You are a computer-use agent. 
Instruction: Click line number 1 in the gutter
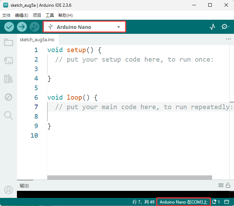point(36,50)
